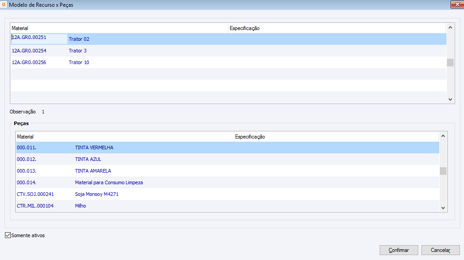Choose TINTA AZUL item
Screen dimensions: 464x260
click(88, 159)
